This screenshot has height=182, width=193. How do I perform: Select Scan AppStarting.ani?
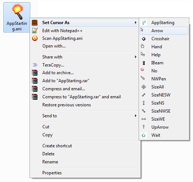pos(85,38)
